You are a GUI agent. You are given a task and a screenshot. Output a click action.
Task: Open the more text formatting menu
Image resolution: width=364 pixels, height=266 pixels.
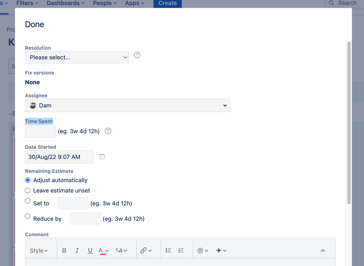click(x=121, y=250)
